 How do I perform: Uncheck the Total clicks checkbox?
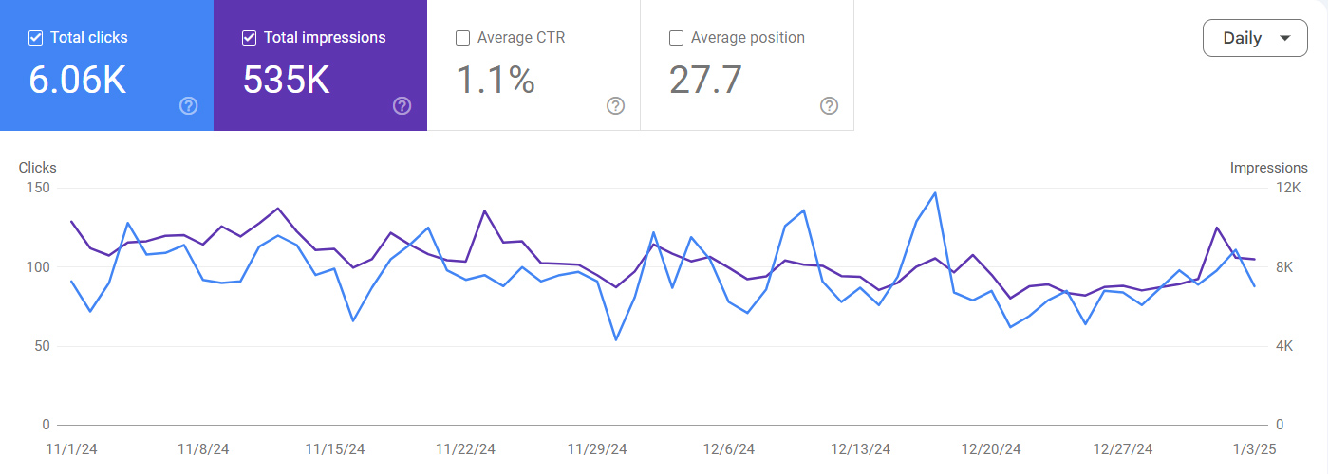(x=36, y=38)
